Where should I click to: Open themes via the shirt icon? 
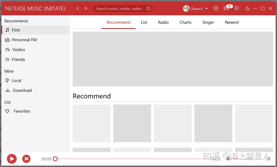pyautogui.click(x=216, y=8)
